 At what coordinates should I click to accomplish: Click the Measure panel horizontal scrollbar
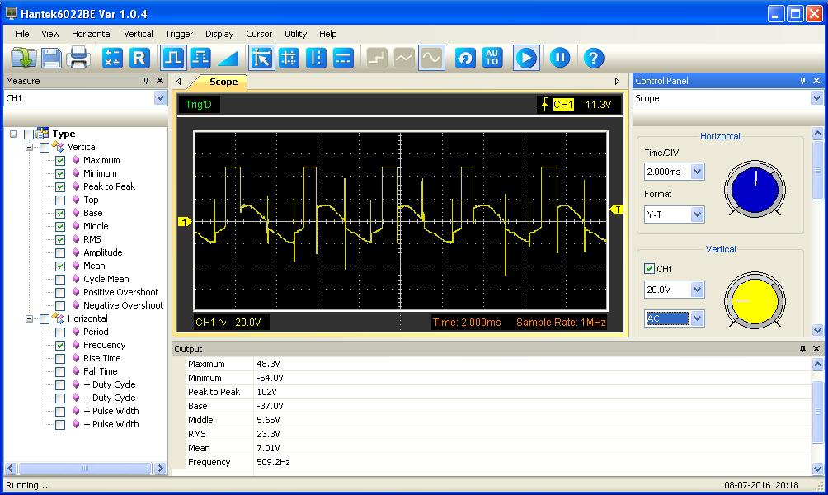[x=85, y=468]
